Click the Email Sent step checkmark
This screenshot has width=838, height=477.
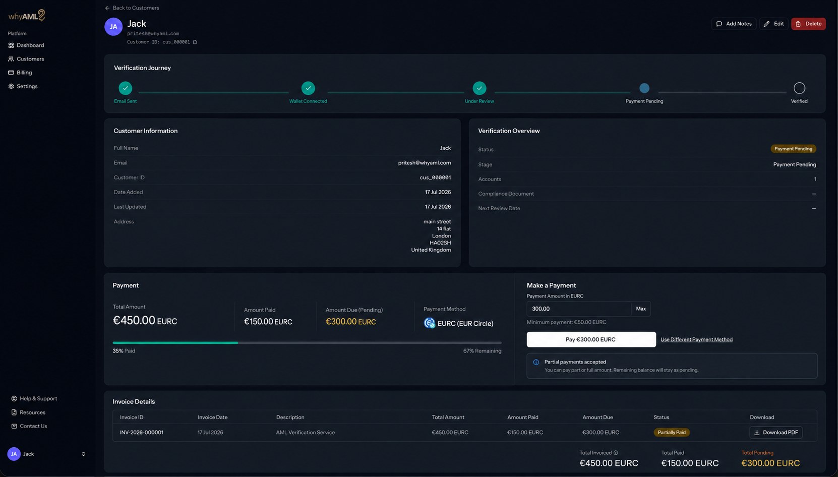126,88
